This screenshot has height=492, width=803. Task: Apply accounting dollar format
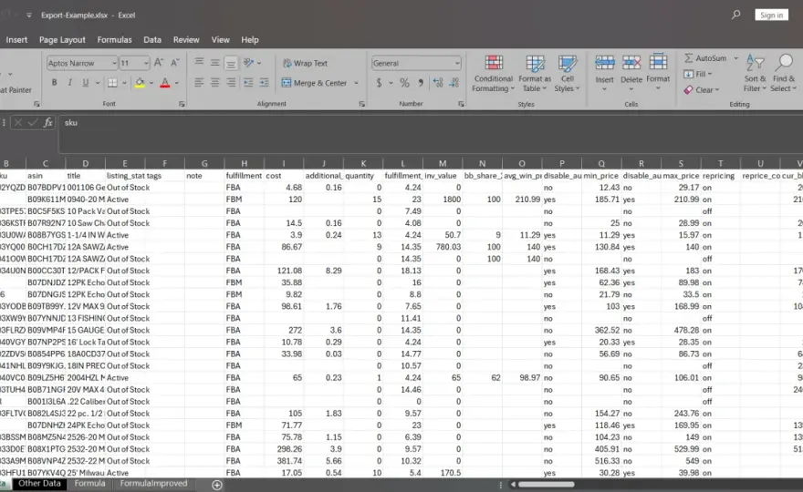tap(379, 82)
